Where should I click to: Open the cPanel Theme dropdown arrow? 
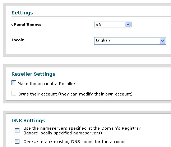(x=128, y=24)
